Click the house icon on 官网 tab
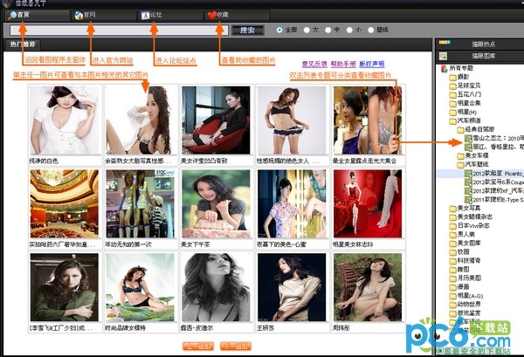This screenshot has width=524, height=357. click(79, 16)
